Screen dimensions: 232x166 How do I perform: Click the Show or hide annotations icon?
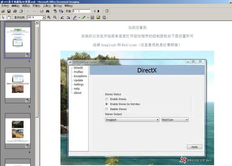pyautogui.click(x=104, y=17)
